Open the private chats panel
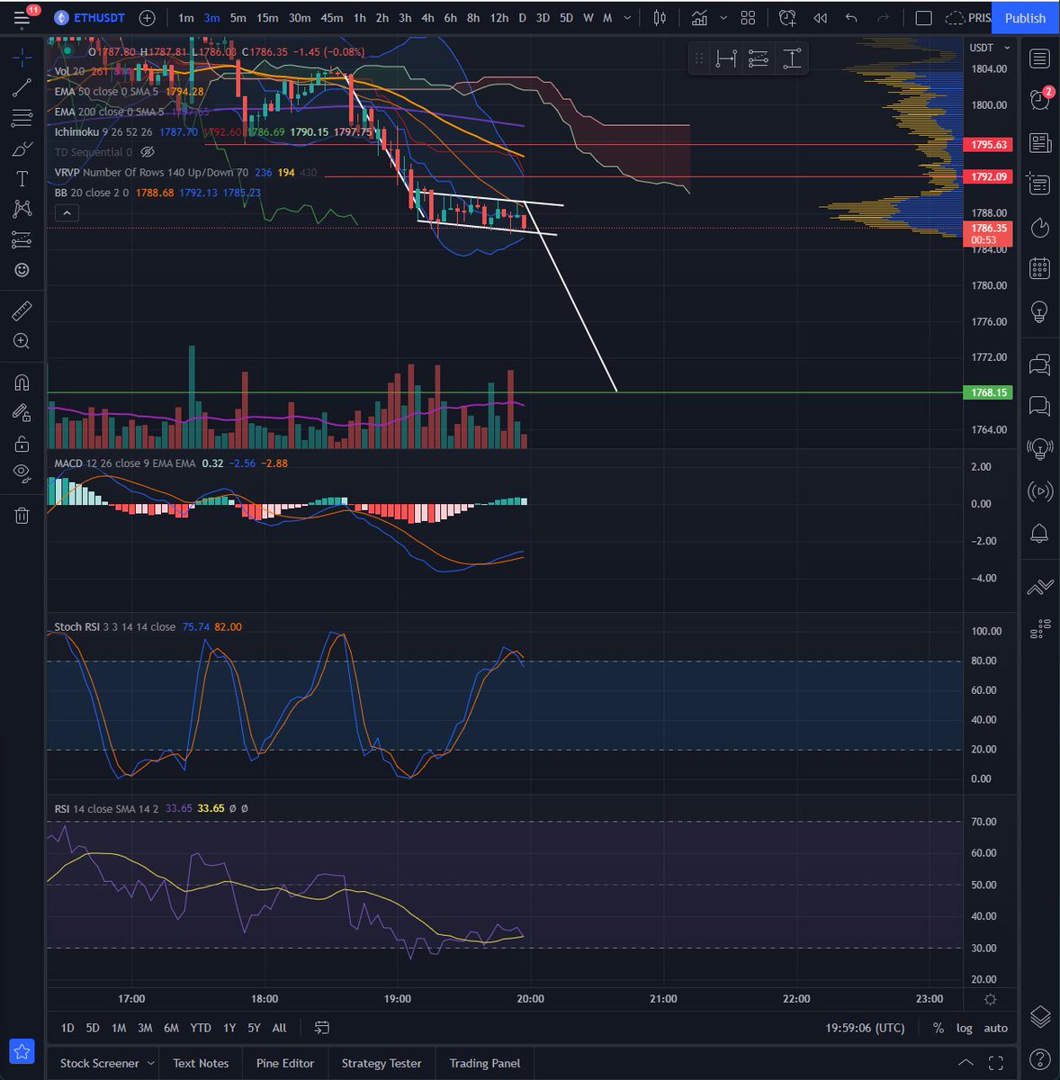The width and height of the screenshot is (1060, 1080). 1039,406
